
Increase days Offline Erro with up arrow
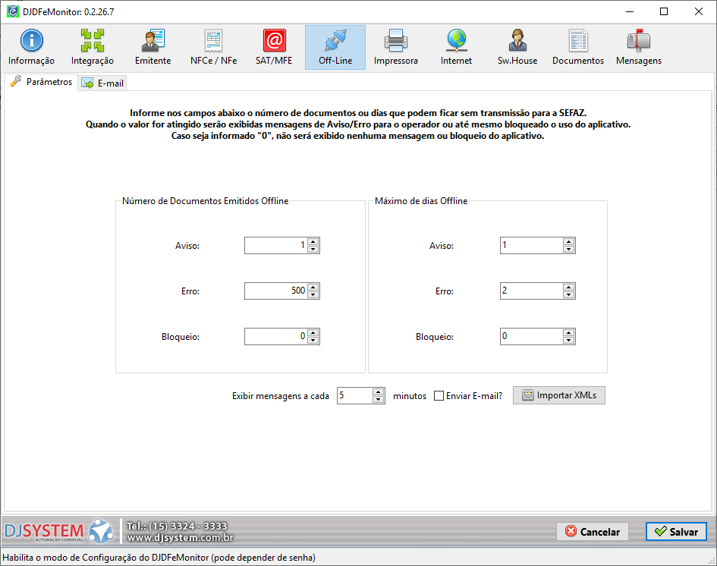568,287
